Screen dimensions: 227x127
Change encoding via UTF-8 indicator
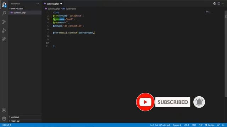186,125
